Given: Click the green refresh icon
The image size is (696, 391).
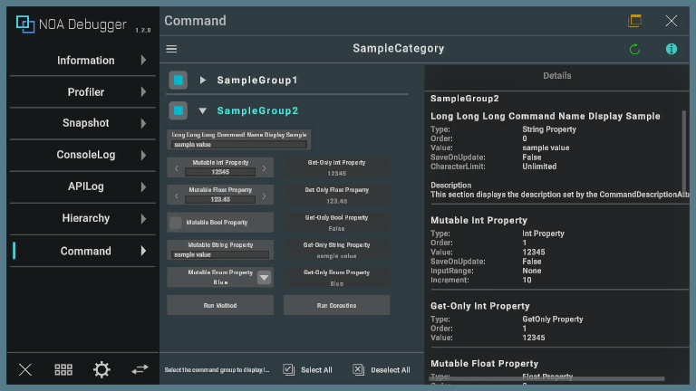Looking at the screenshot, I should (634, 49).
